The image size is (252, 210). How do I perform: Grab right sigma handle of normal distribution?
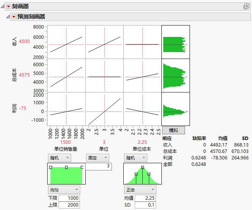pyautogui.click(x=149, y=174)
